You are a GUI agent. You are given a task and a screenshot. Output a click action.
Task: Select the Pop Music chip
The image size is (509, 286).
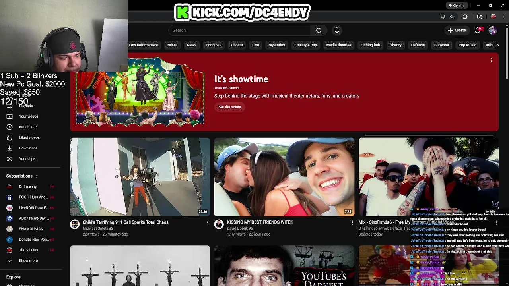[467, 45]
